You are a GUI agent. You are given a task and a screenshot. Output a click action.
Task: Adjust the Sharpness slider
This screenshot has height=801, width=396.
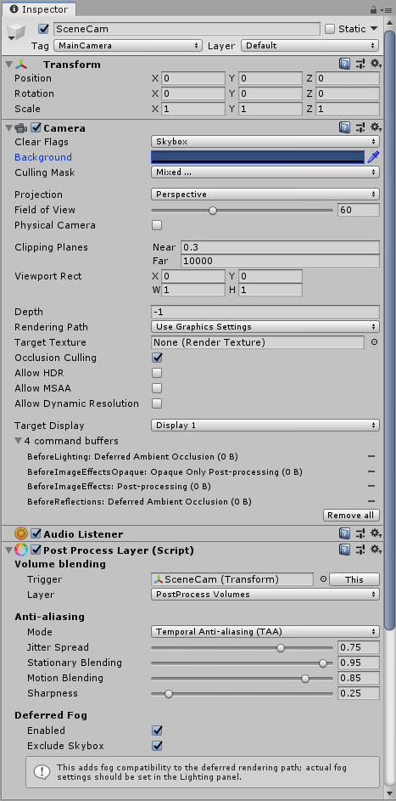tap(242, 694)
